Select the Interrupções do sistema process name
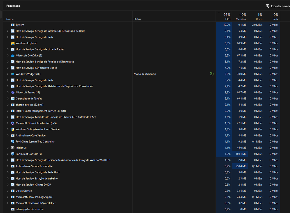The width and height of the screenshot is (290, 213). coord(30,209)
